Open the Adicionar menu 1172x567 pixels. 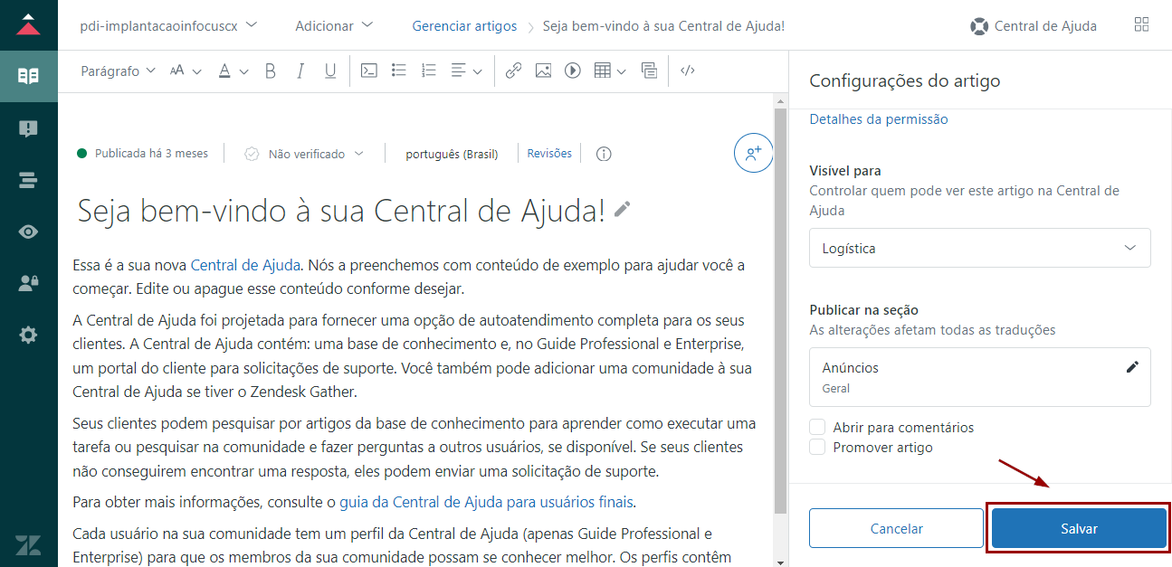coord(333,26)
